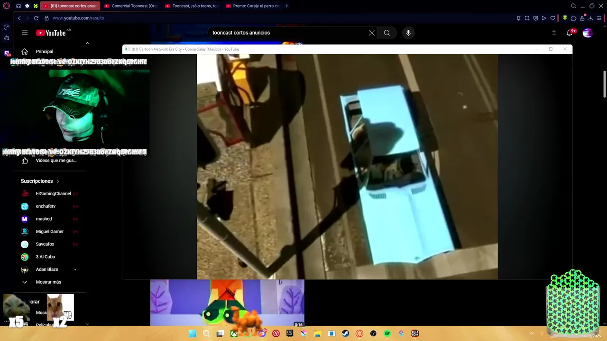Open YouTube upload/create button

(x=554, y=33)
